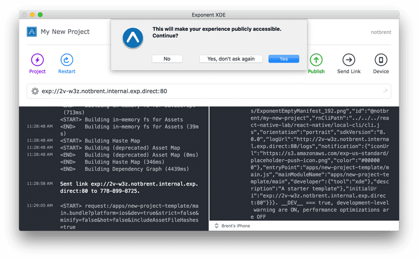Click the "Sent link exp://2v-w3z" log message

tap(129, 187)
